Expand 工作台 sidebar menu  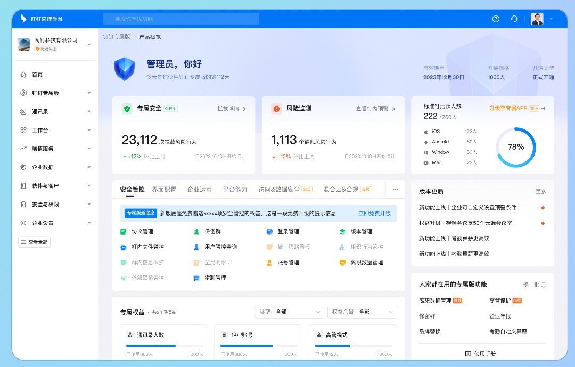(55, 131)
